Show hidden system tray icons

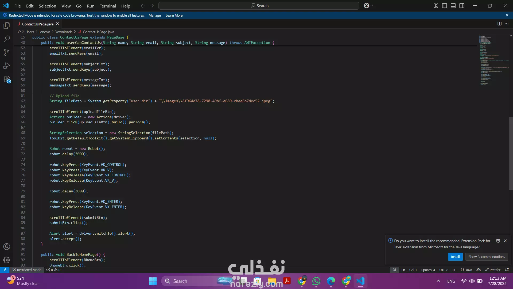click(438, 281)
